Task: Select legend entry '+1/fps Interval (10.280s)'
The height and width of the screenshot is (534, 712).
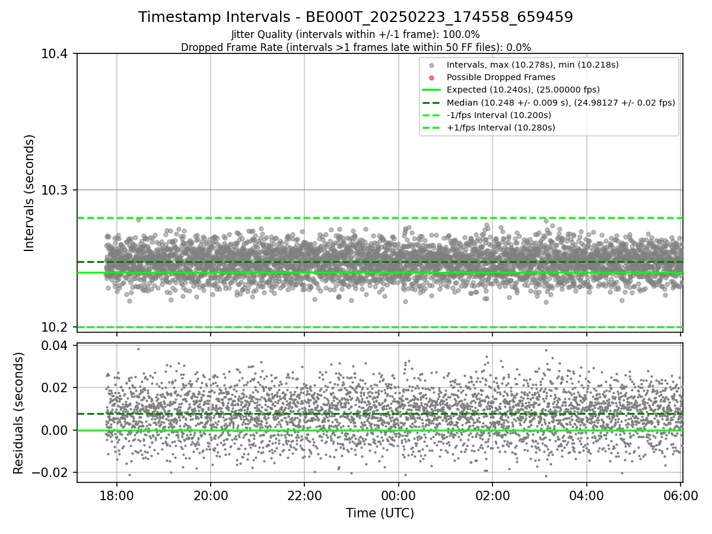Action: (501, 128)
